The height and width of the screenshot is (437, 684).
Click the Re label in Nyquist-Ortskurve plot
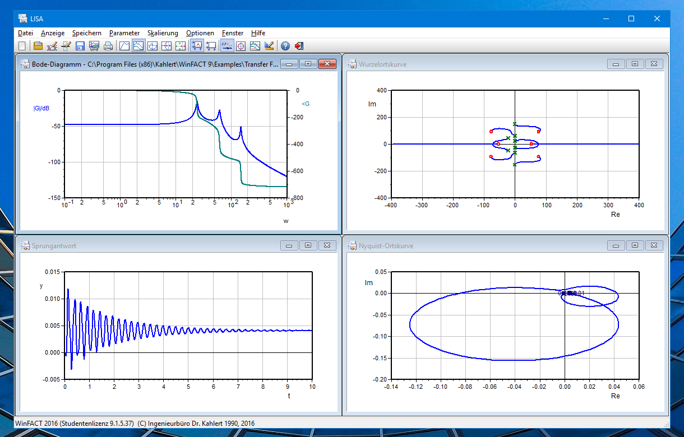point(615,396)
